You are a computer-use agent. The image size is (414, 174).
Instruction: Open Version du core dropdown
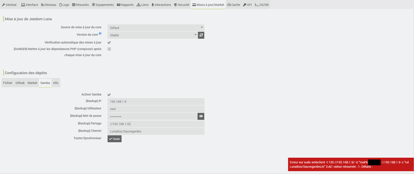click(153, 35)
